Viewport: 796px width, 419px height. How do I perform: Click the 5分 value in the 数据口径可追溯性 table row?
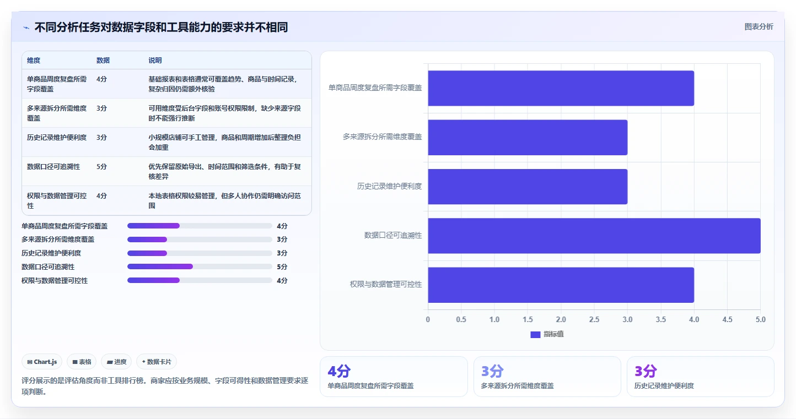click(101, 166)
